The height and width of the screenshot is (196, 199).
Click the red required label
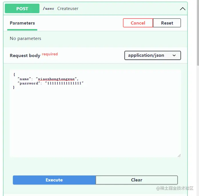click(x=50, y=54)
